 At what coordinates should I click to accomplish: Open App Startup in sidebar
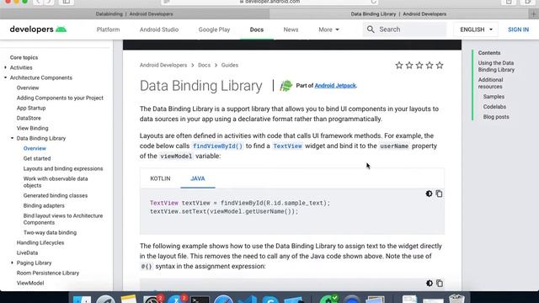click(x=31, y=108)
